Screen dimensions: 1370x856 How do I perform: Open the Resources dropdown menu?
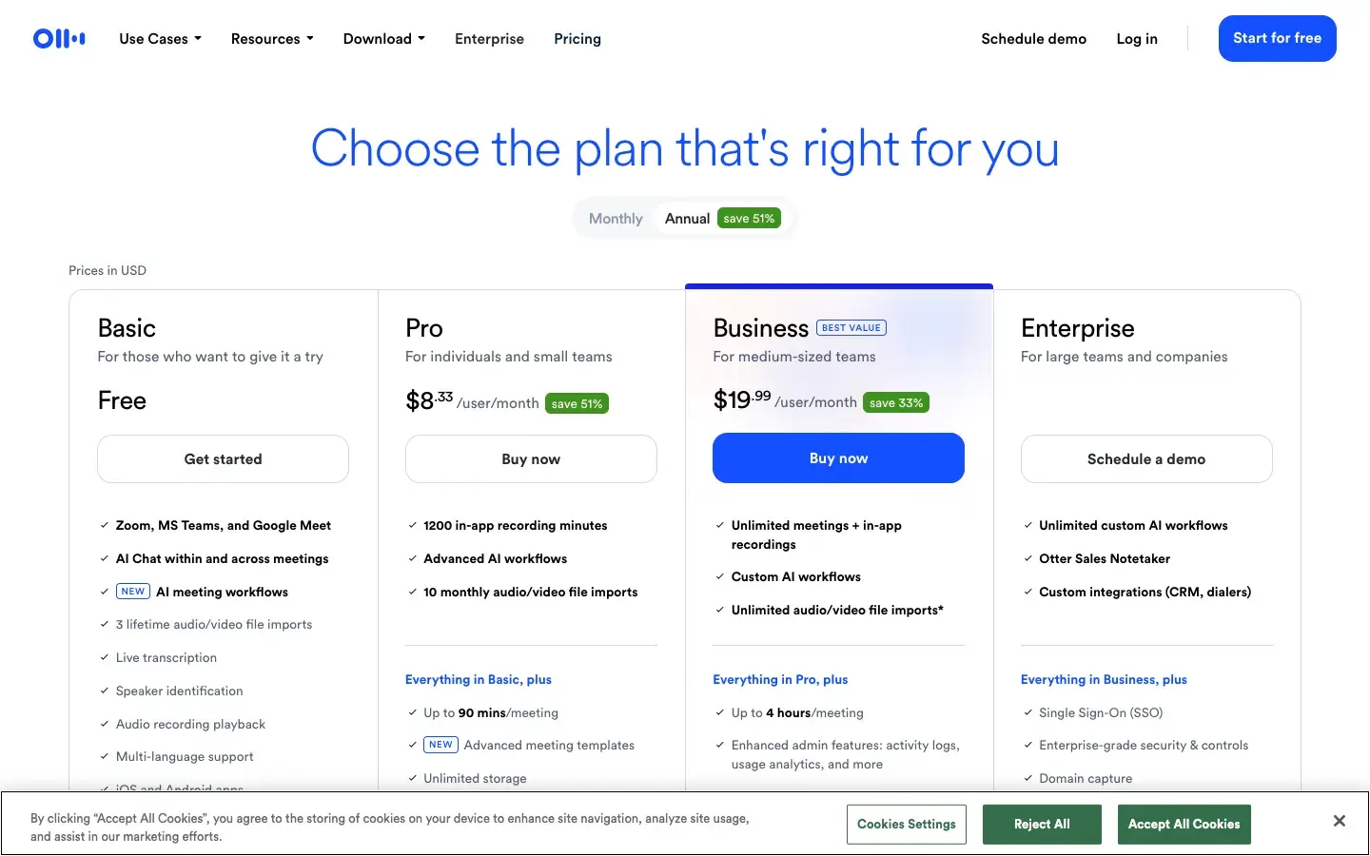271,39
